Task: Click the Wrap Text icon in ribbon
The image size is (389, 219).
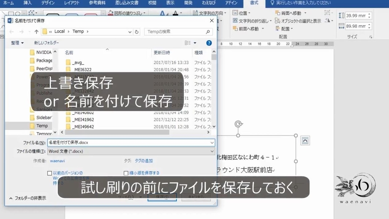Action: [x=235, y=21]
